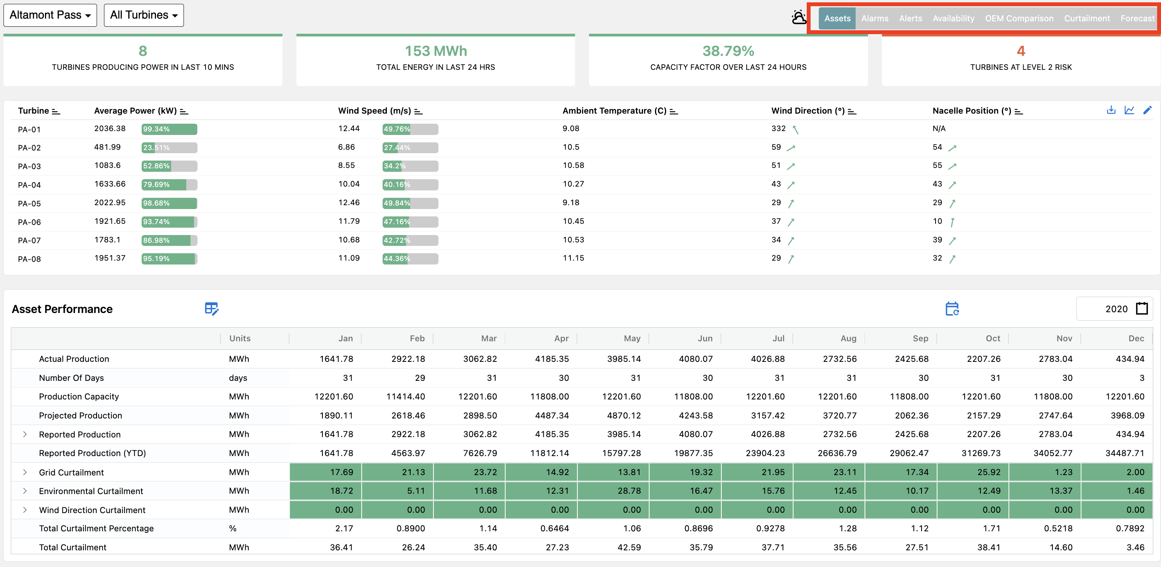The height and width of the screenshot is (567, 1161).
Task: Open the All Turbines dropdown
Action: click(x=144, y=15)
